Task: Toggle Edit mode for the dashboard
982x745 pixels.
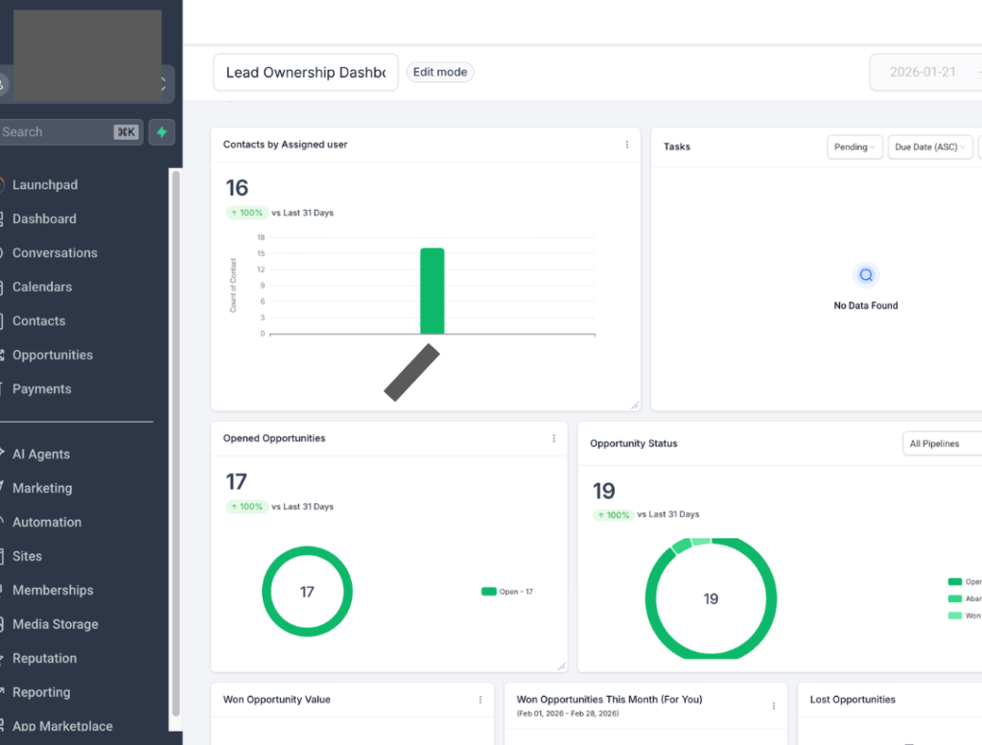Action: tap(440, 71)
